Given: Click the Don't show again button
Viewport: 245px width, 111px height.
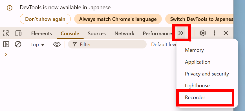Looking at the screenshot, I should [45, 19].
